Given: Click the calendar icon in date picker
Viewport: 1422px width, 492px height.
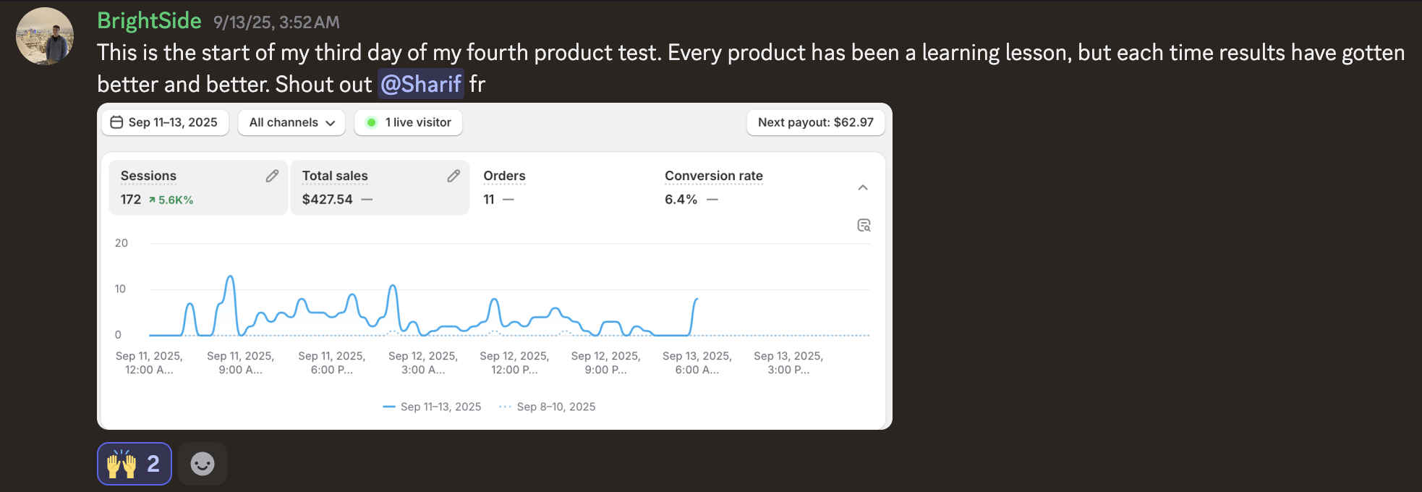Looking at the screenshot, I should point(116,122).
